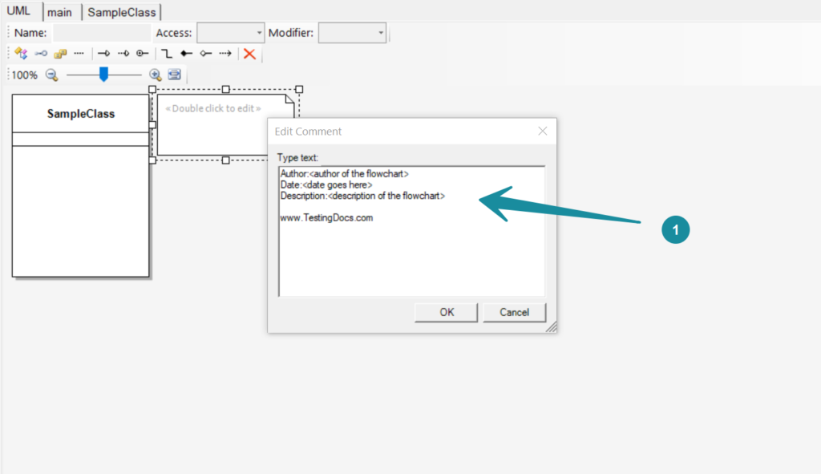Choose the hollow diamond aggregation tool

point(207,54)
